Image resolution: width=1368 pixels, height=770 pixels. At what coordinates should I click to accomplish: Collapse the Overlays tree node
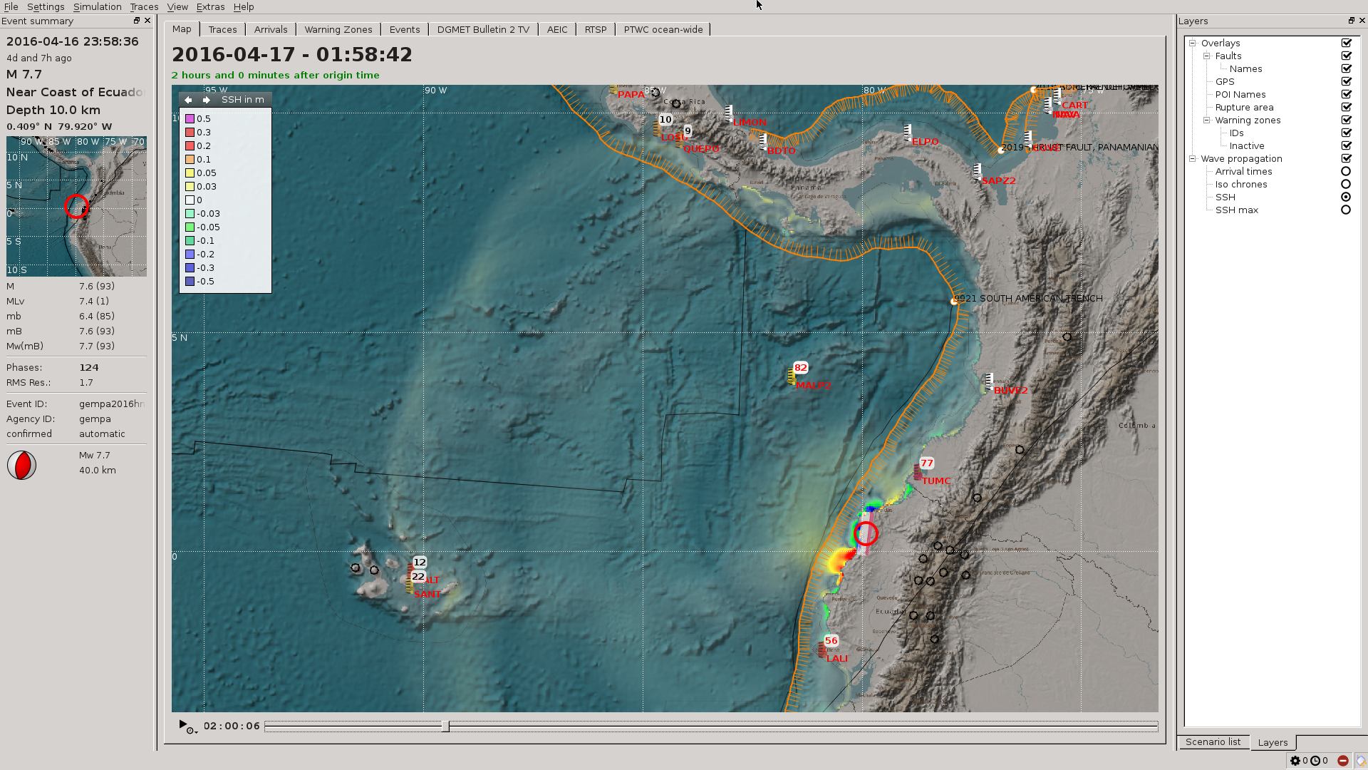(x=1193, y=43)
